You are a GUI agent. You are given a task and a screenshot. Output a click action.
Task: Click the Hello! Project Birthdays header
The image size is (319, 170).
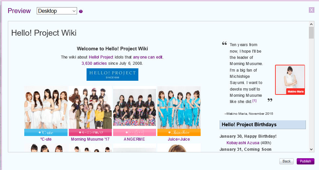263,125
